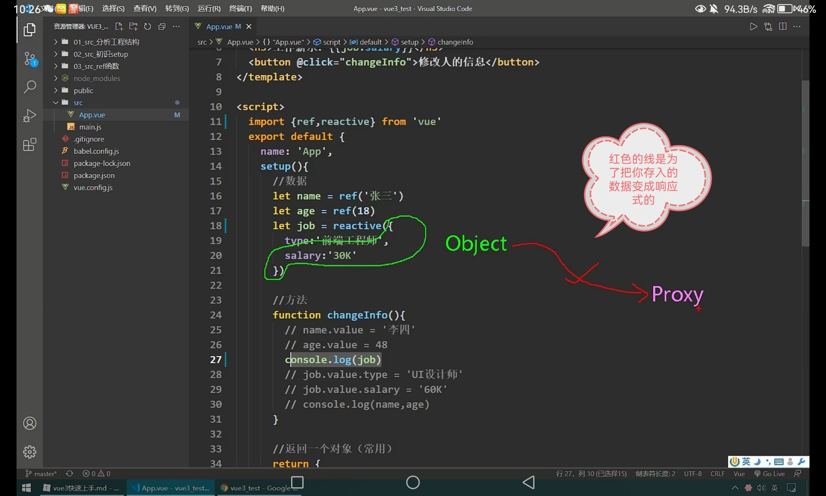
Task: Refresh the explorer file tree
Action: tap(147, 26)
